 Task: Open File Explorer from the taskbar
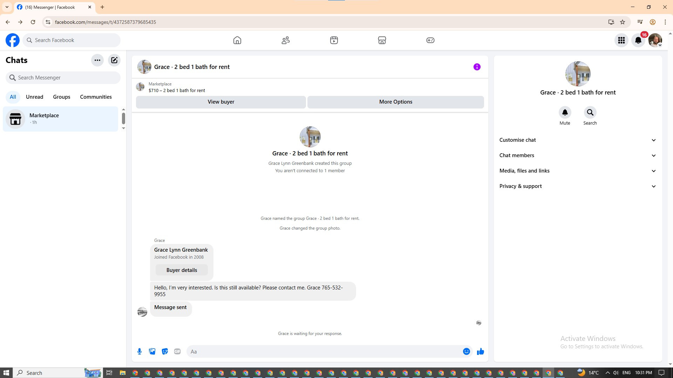pyautogui.click(x=123, y=373)
